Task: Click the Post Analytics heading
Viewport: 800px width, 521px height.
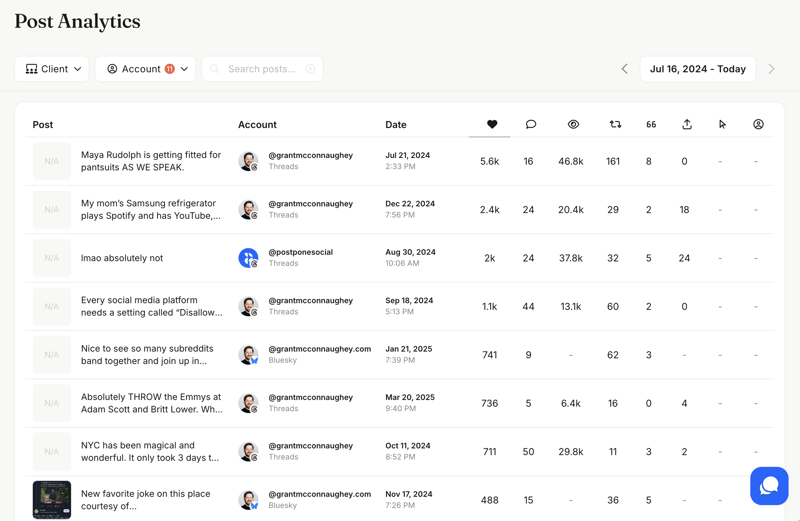Action: tap(77, 22)
